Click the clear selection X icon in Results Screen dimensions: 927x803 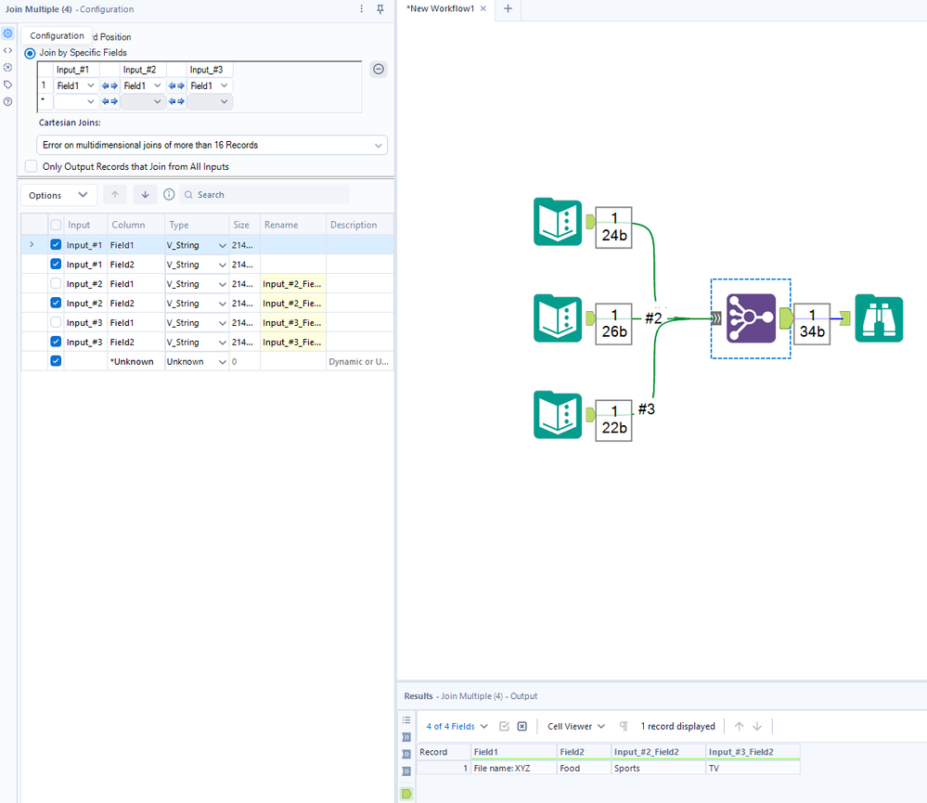click(522, 726)
